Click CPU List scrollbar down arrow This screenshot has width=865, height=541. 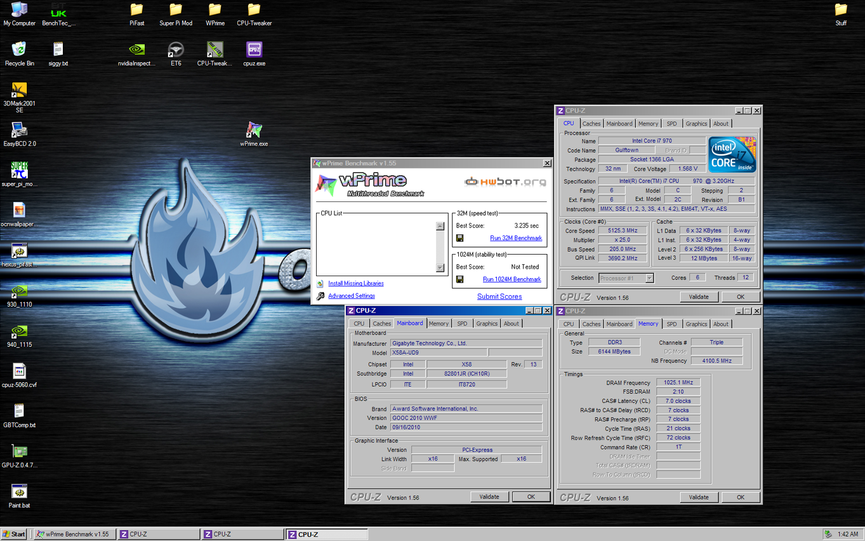click(x=440, y=268)
